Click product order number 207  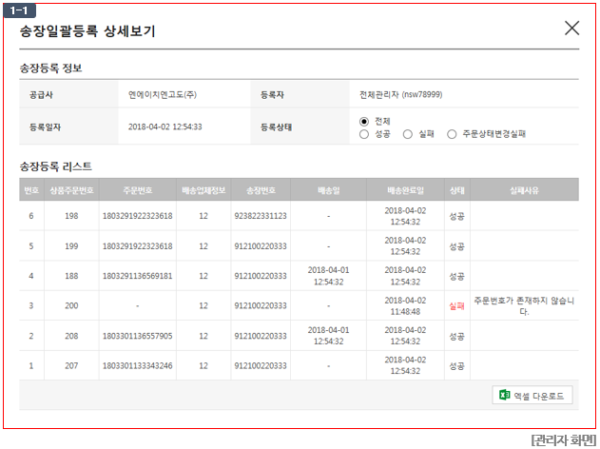[71, 366]
